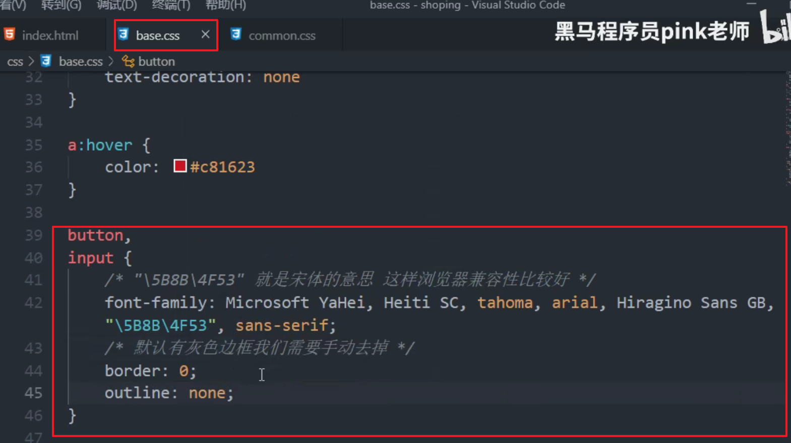
Task: Switch to the common.css tab
Action: [x=282, y=35]
